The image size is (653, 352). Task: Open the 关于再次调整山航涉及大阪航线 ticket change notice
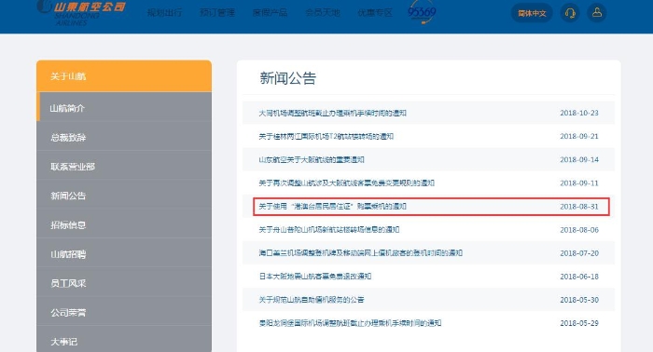(346, 183)
